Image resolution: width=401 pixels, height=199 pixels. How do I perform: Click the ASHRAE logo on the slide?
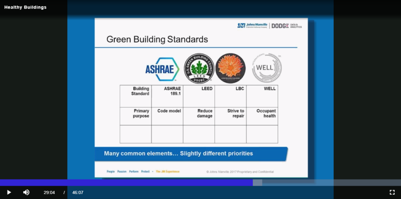click(x=162, y=69)
